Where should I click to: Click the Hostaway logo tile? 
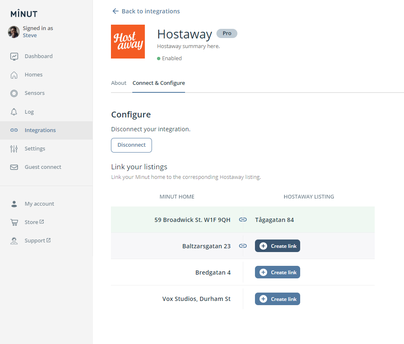[x=128, y=41]
